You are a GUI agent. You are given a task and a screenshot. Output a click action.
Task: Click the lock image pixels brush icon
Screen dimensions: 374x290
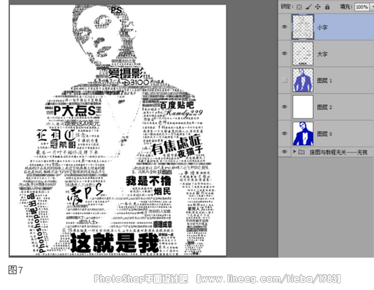[308, 7]
